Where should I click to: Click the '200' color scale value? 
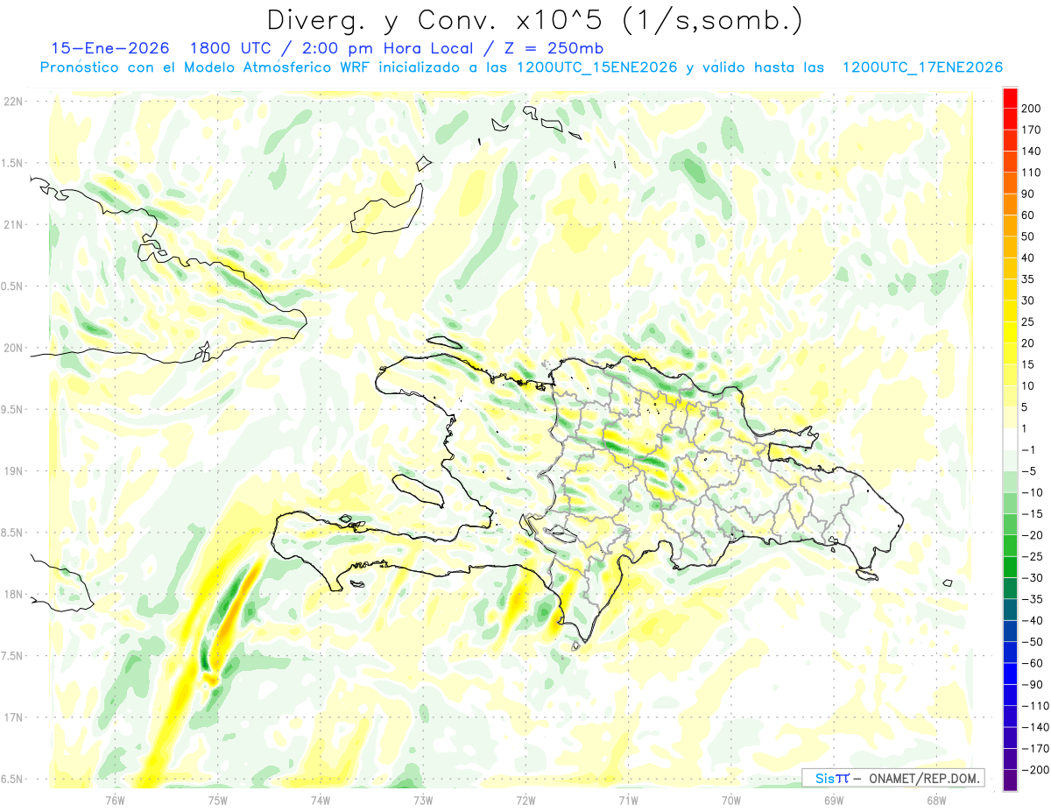1031,108
